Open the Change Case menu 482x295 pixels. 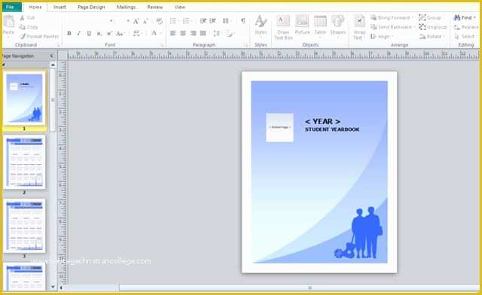pyautogui.click(x=120, y=33)
